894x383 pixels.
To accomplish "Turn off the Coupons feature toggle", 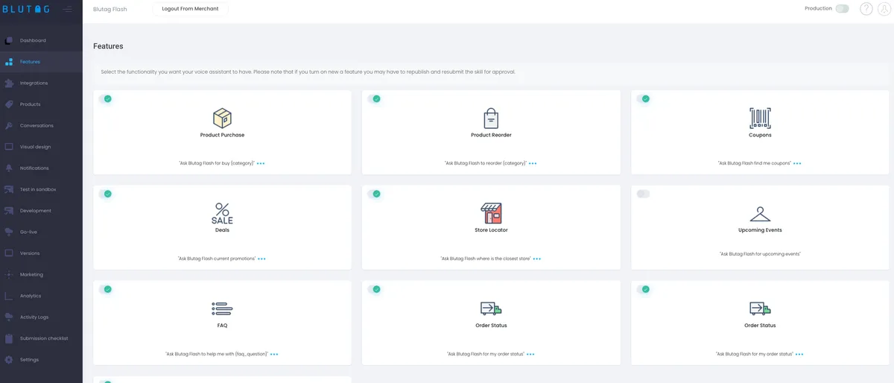I will [643, 98].
